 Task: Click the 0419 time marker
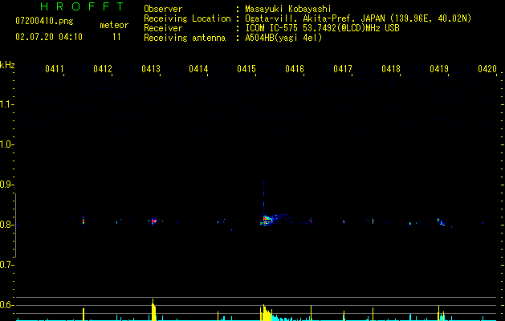click(439, 69)
